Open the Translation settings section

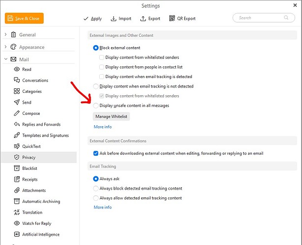click(32, 213)
